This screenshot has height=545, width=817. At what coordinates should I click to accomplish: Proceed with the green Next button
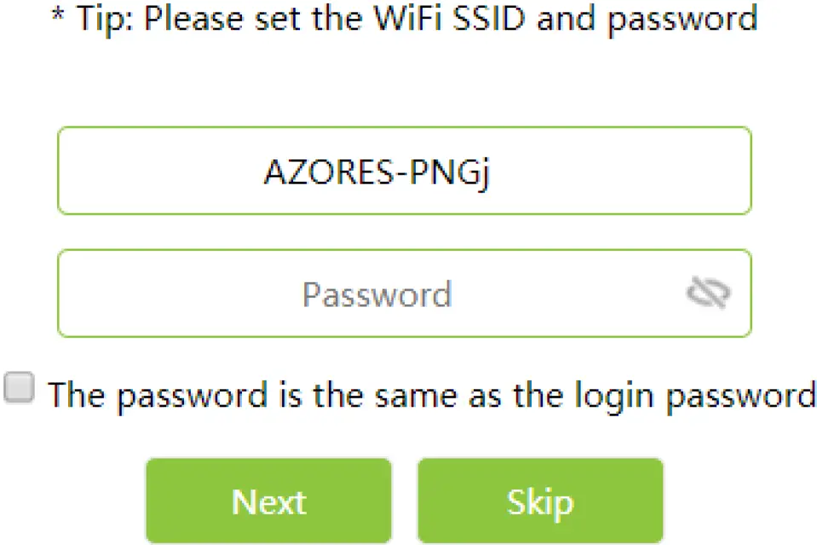pos(268,502)
